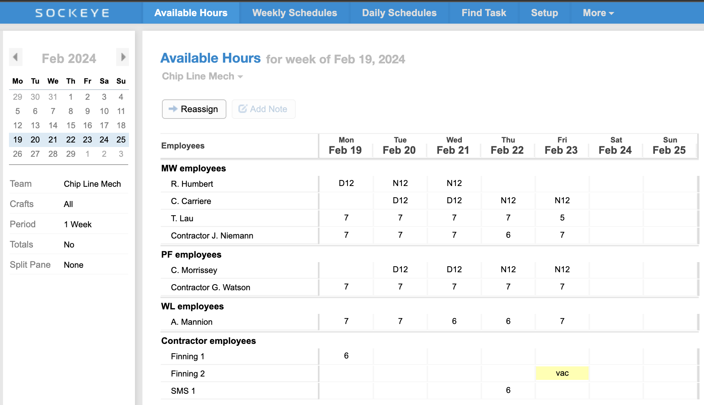The width and height of the screenshot is (704, 405).
Task: Go to the Setup tab
Action: click(544, 13)
